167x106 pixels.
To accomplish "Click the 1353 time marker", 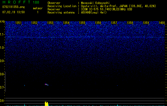I will point(50,23).
